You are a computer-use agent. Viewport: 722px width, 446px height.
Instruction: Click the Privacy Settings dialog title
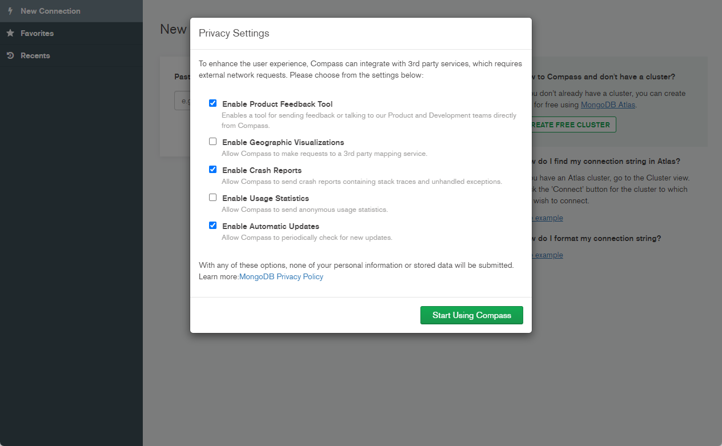pos(234,33)
